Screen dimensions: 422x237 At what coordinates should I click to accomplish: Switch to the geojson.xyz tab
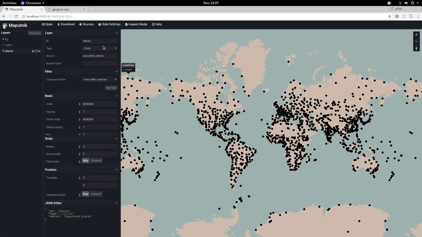click(x=66, y=9)
